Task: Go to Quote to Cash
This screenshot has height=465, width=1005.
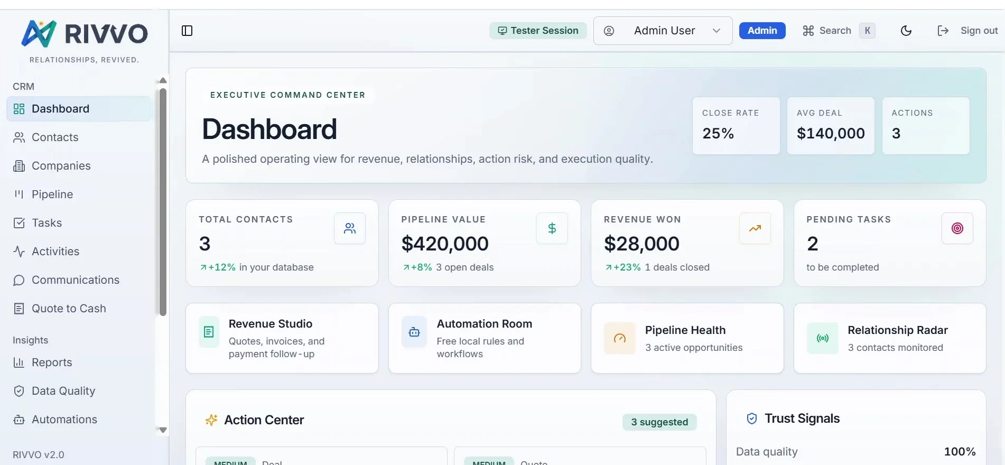Action: (78, 309)
